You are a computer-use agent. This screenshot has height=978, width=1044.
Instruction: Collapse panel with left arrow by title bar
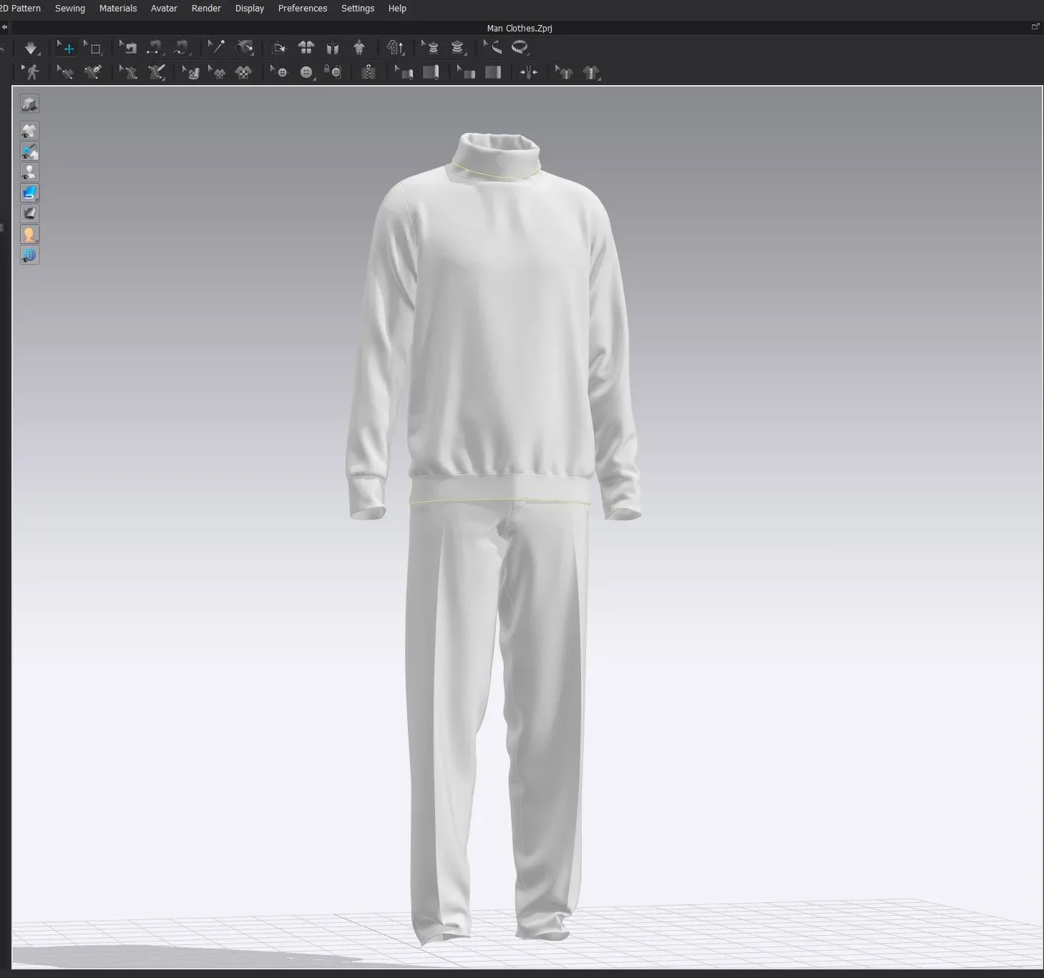point(4,28)
